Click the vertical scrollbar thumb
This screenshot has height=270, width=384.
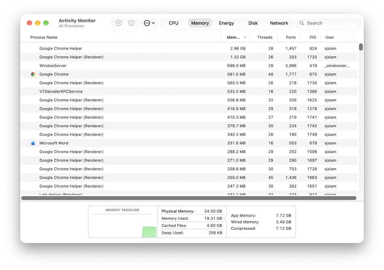[361, 47]
